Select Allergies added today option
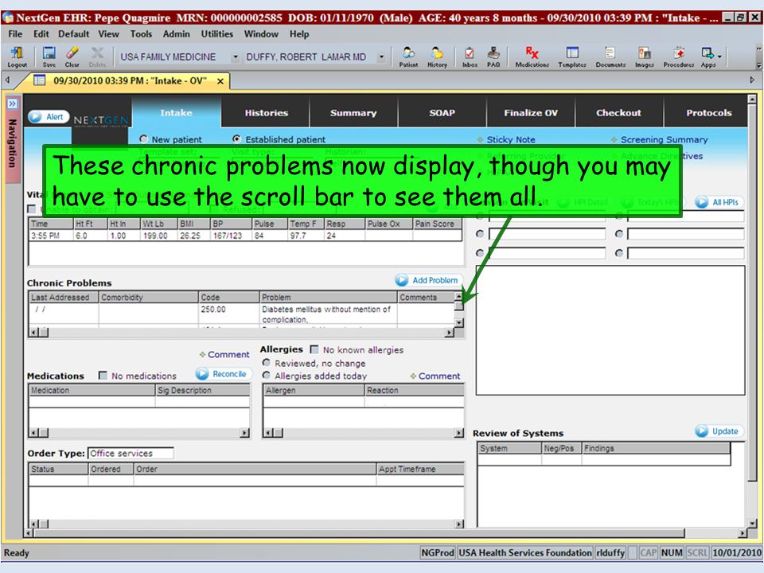 click(x=267, y=375)
